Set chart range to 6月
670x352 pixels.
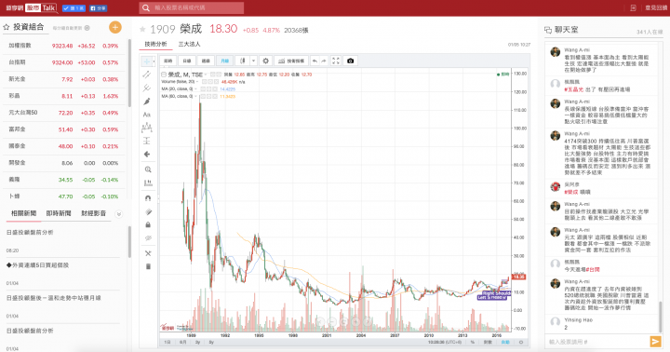(x=183, y=342)
